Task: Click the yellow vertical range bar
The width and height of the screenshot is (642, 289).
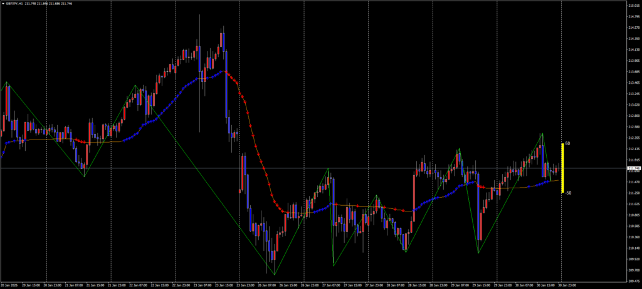Action: pos(562,168)
